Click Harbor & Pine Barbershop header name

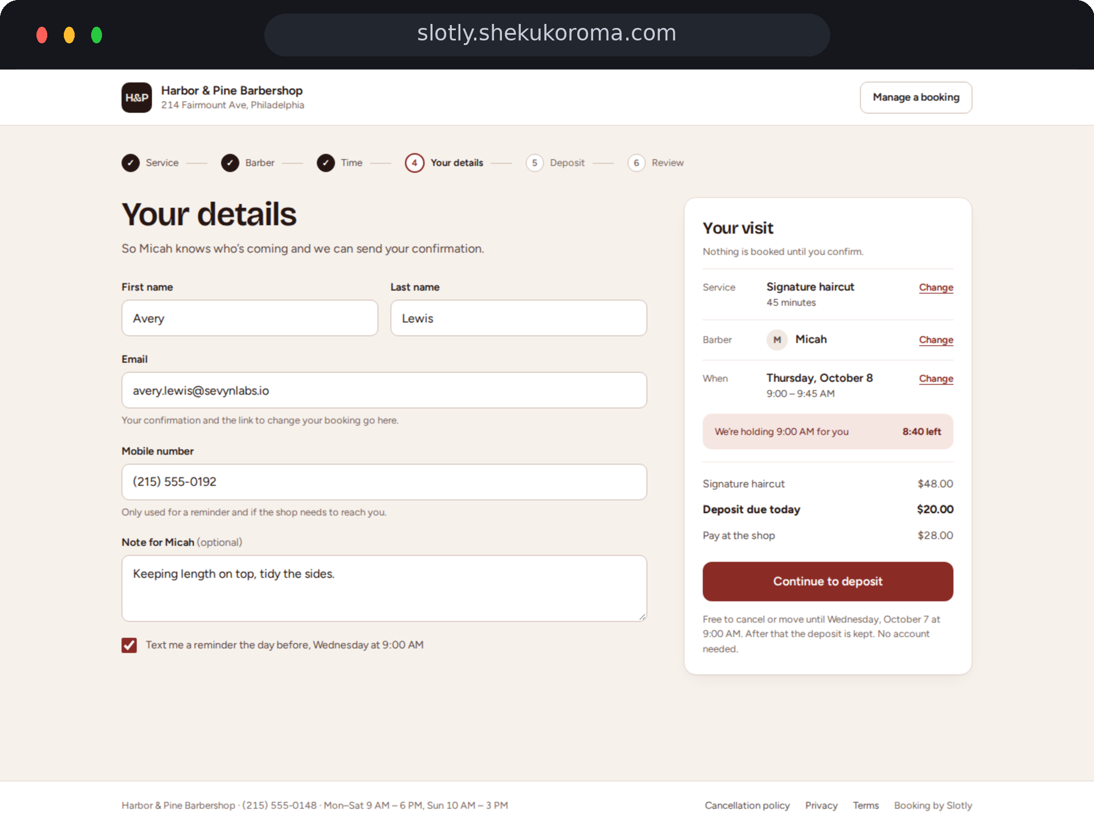[x=232, y=91]
